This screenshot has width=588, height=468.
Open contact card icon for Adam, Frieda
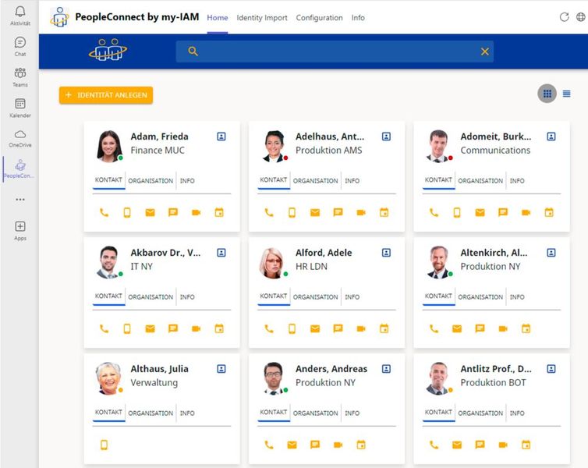[221, 136]
